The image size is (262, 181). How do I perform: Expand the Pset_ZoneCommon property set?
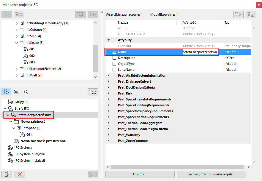(108, 141)
